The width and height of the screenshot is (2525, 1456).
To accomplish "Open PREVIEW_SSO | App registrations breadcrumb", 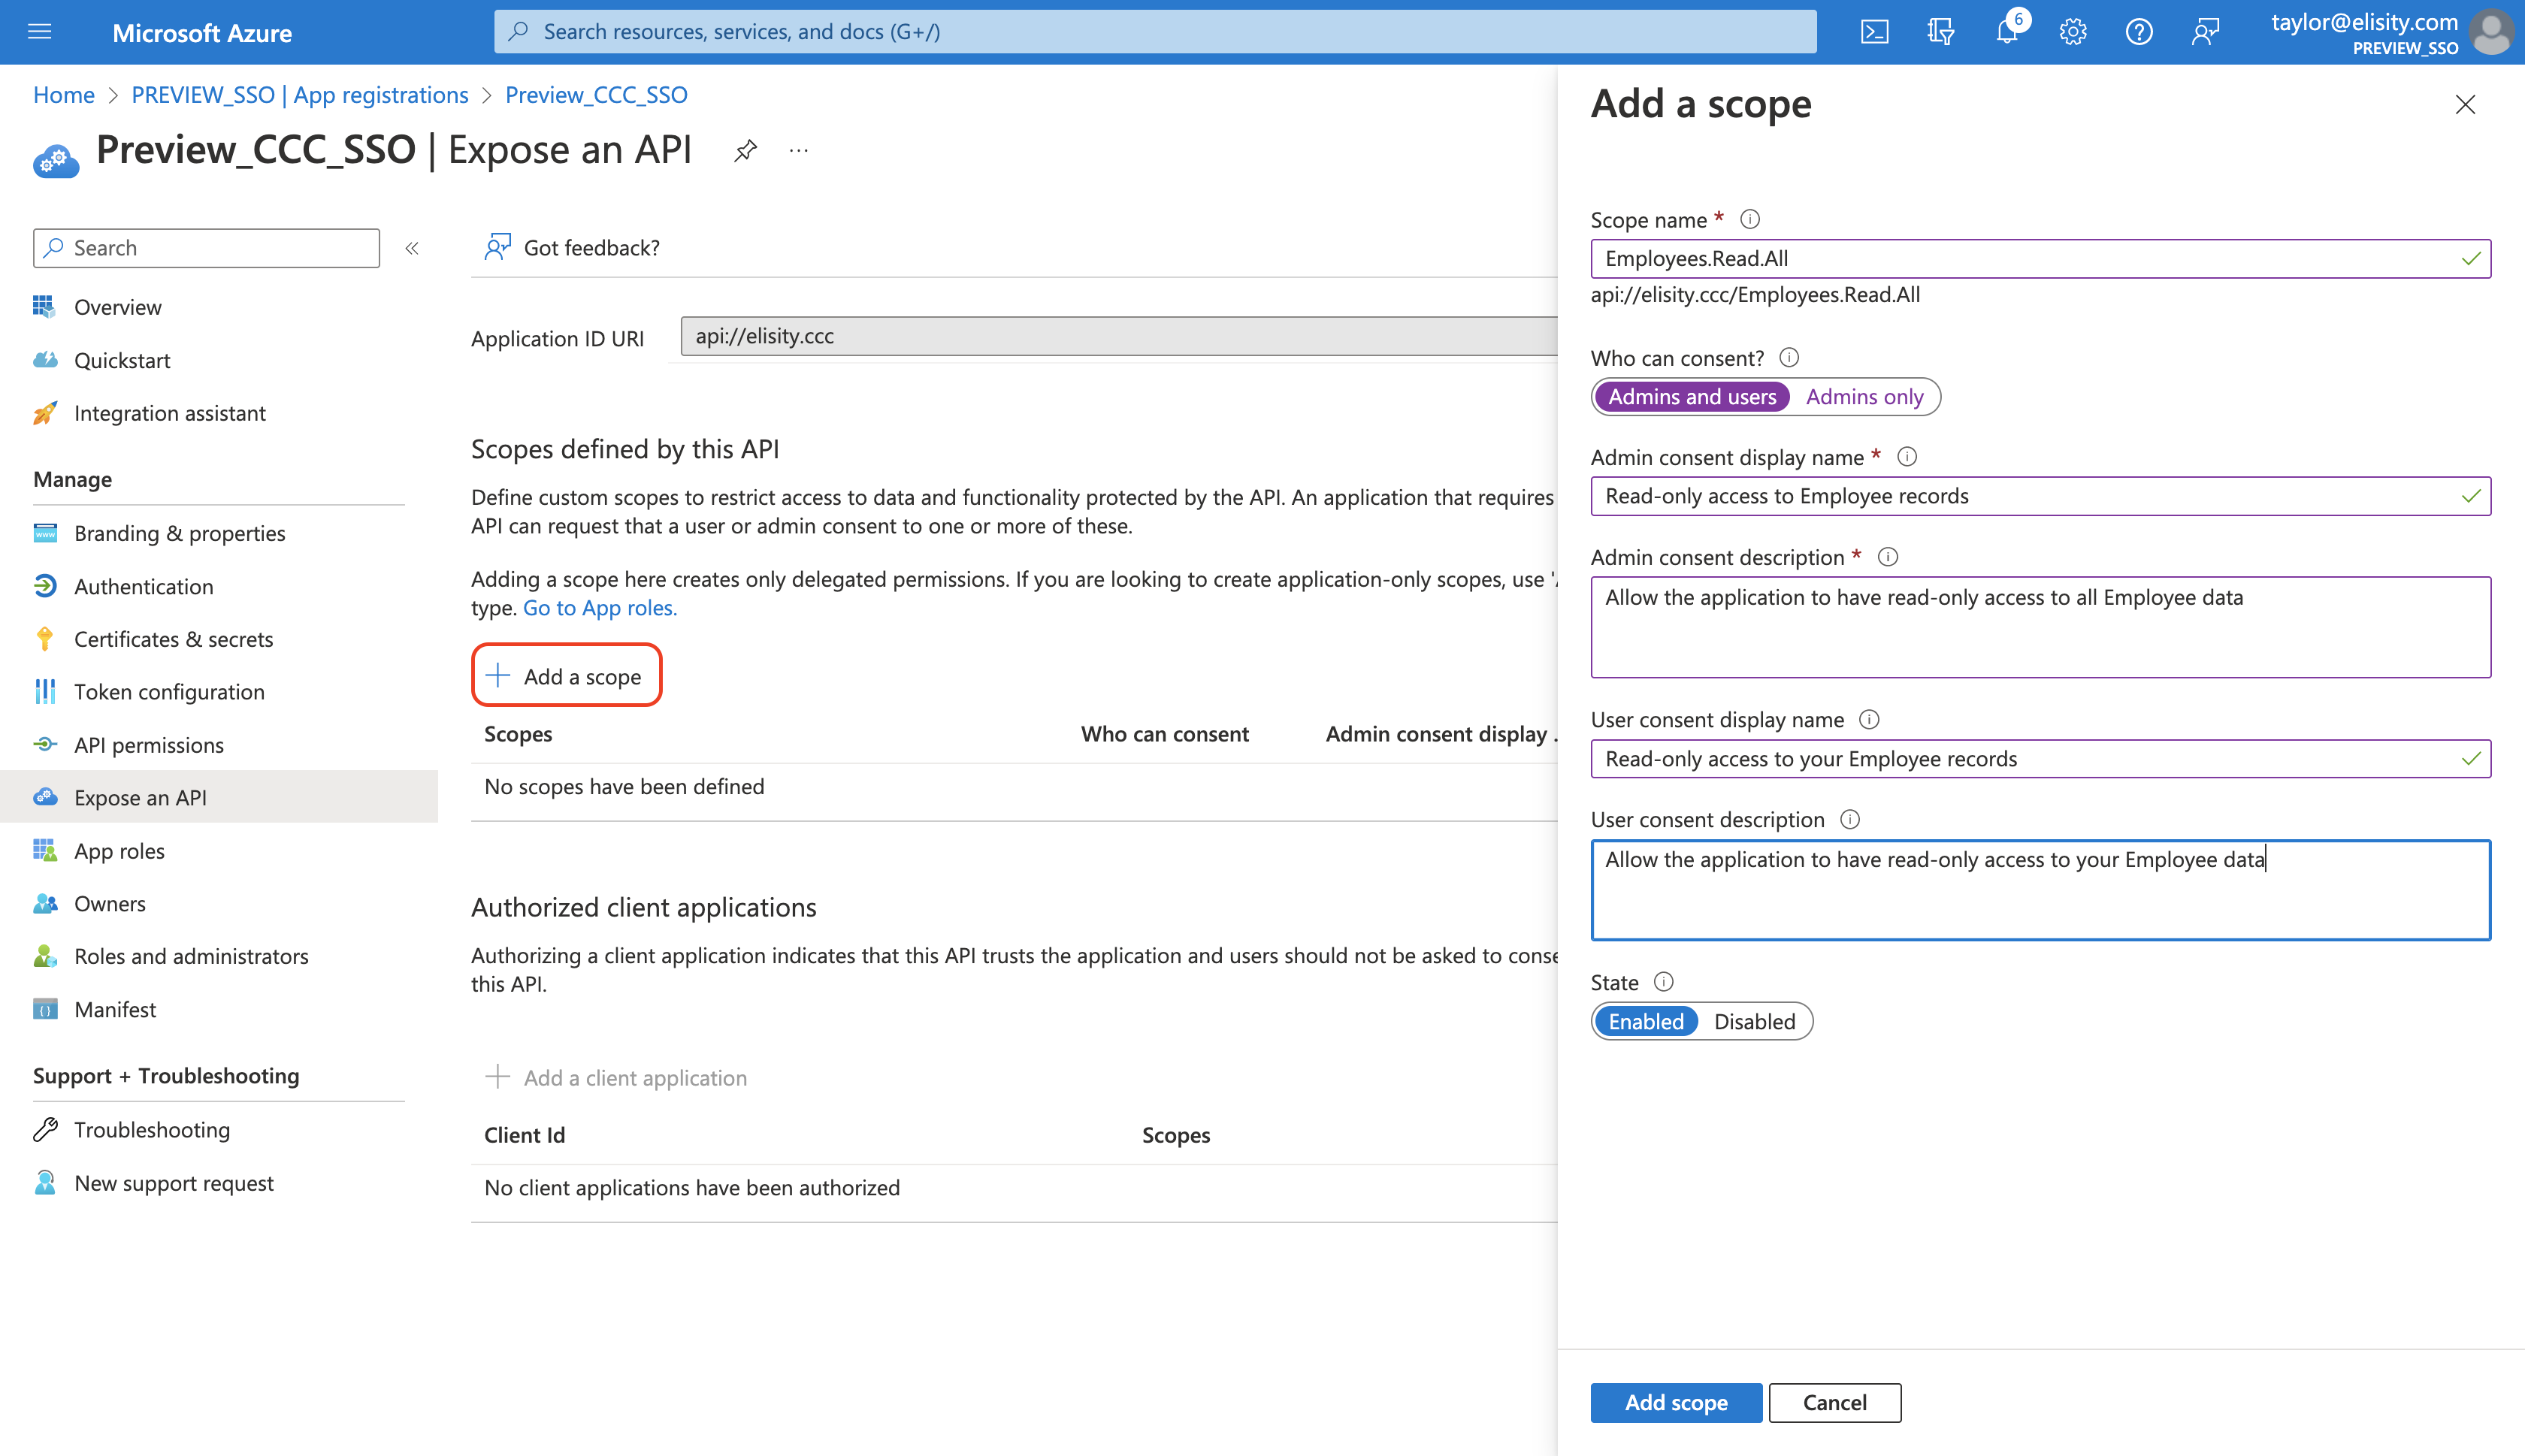I will coord(300,95).
